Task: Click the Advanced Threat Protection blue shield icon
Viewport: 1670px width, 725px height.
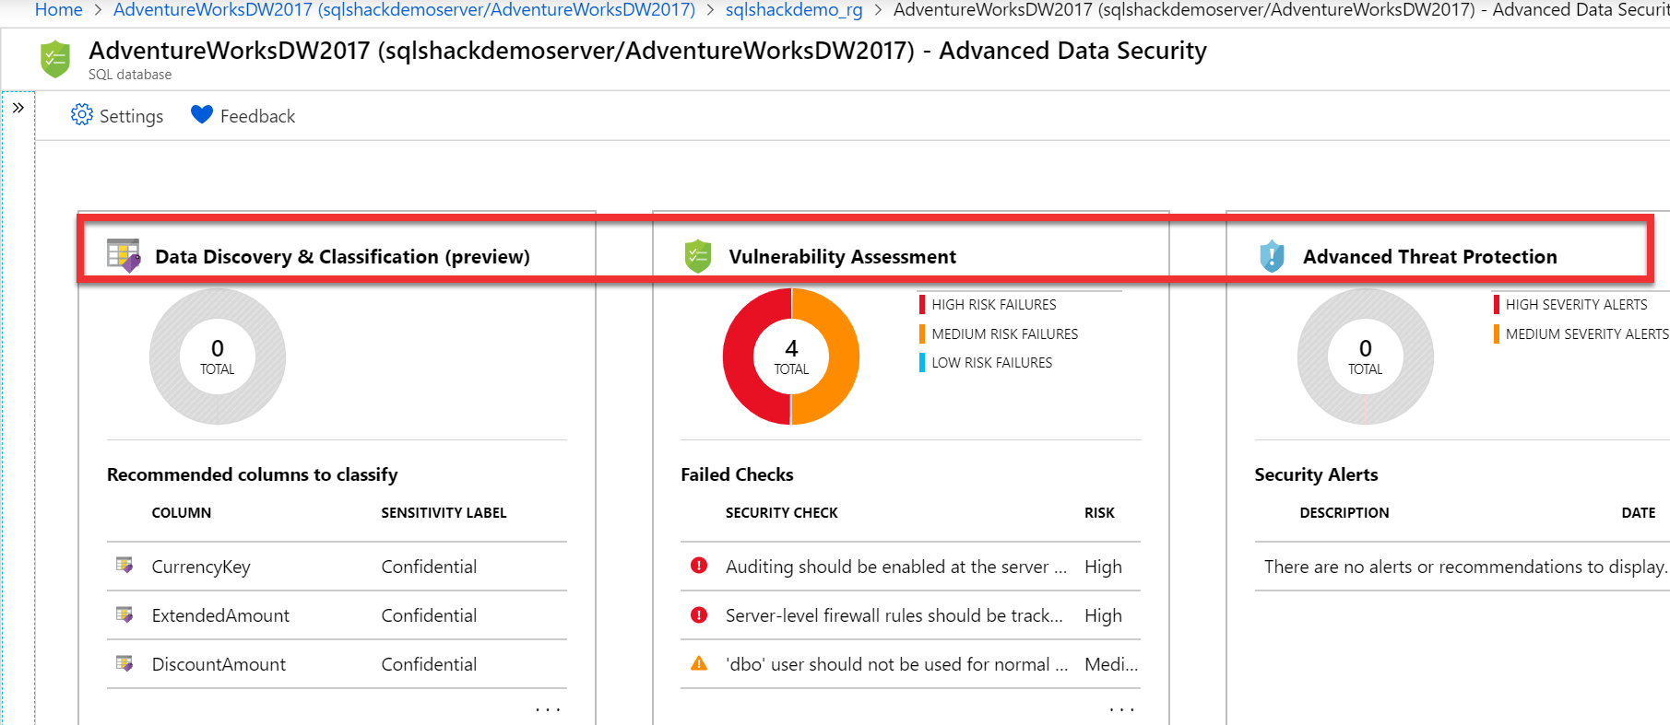Action: (x=1272, y=256)
